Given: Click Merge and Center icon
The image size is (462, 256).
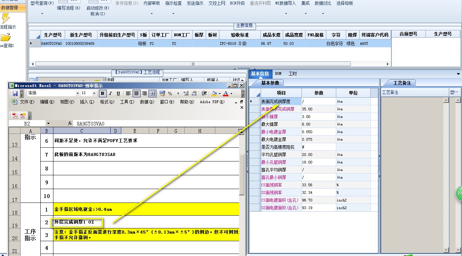Looking at the screenshot, I should tap(152, 93).
